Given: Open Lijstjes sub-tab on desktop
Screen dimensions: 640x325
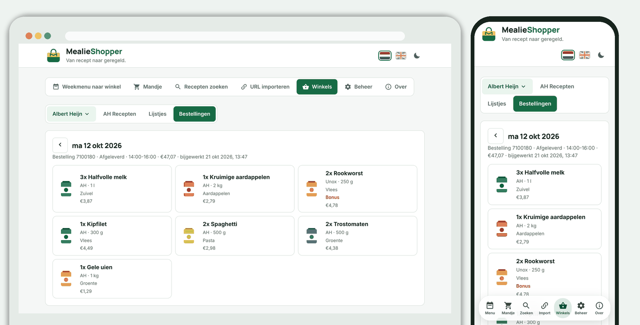Looking at the screenshot, I should [158, 114].
